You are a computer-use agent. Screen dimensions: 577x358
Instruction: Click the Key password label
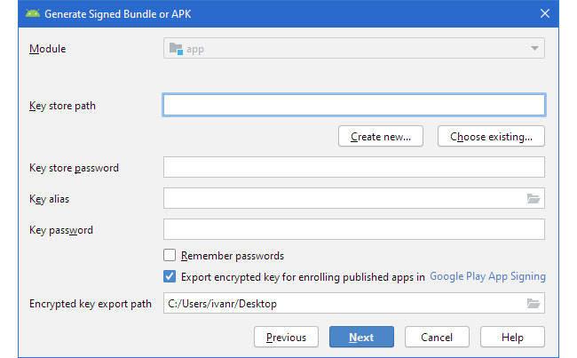[x=61, y=230]
